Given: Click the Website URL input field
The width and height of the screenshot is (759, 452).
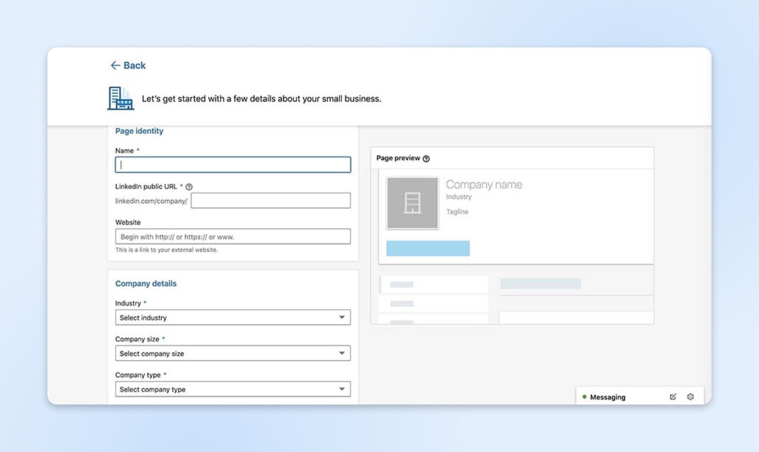Looking at the screenshot, I should pos(232,237).
